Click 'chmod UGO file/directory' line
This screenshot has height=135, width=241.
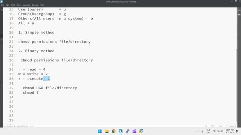[50, 88]
